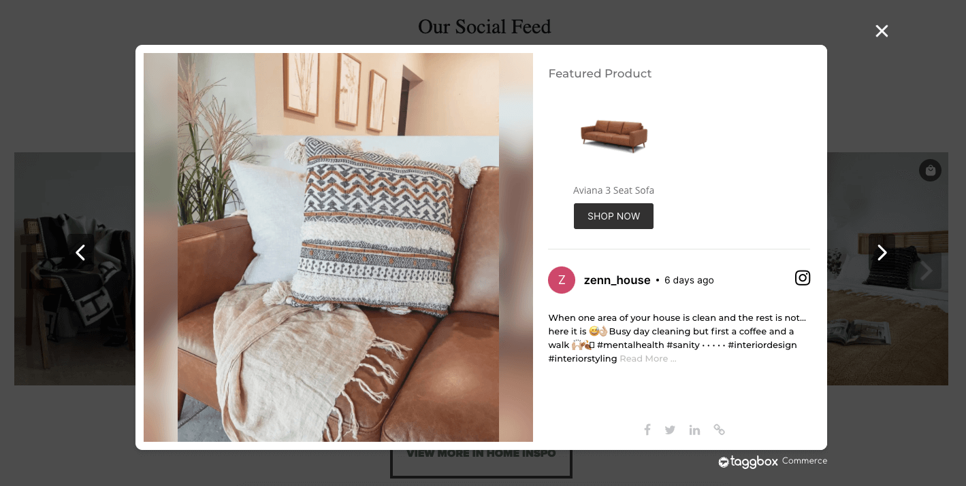
Task: Expand caption with Read More
Action: click(x=648, y=359)
